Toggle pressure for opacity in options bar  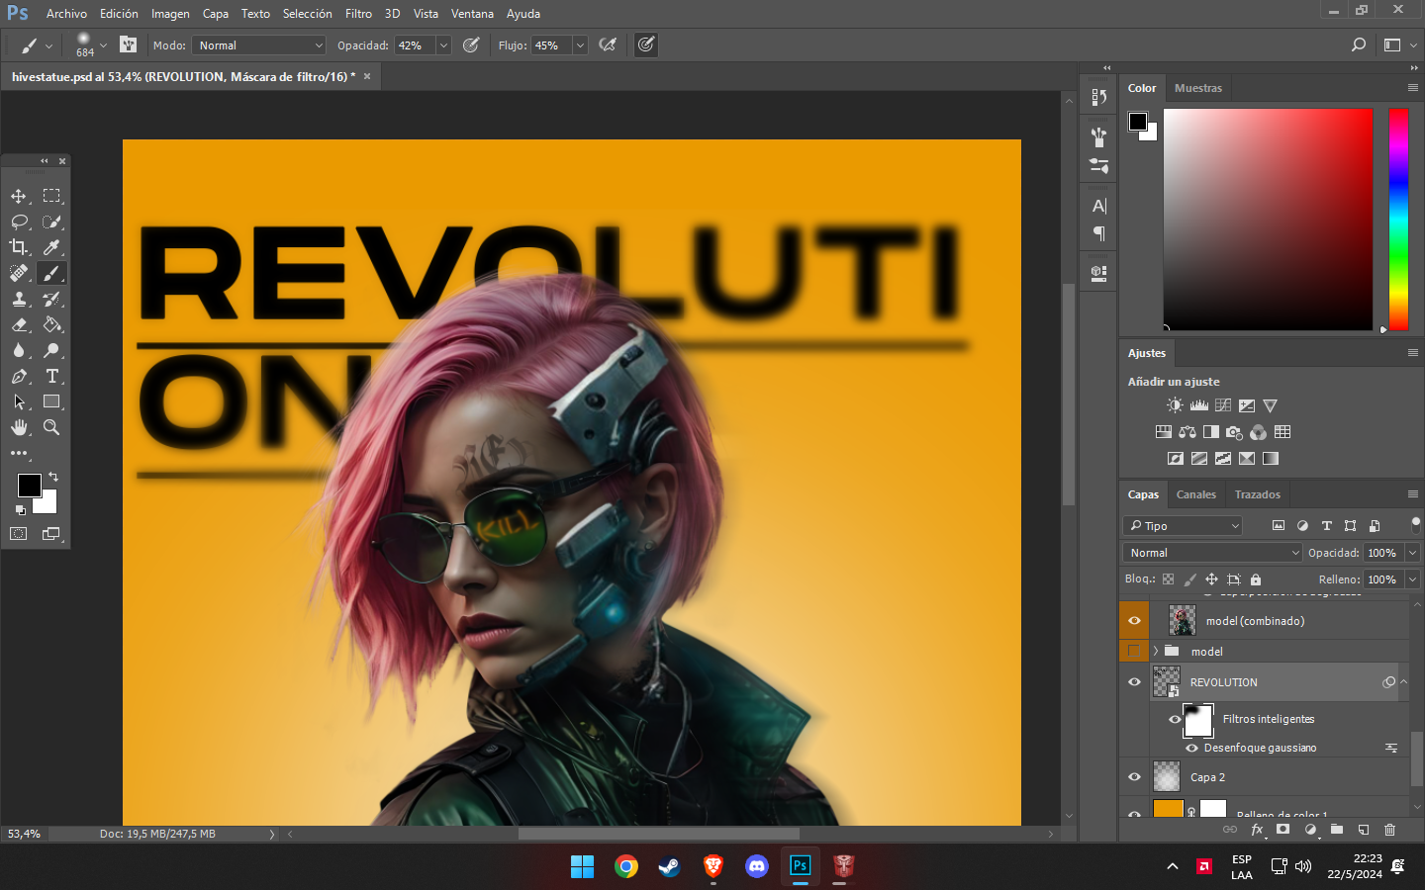click(471, 44)
